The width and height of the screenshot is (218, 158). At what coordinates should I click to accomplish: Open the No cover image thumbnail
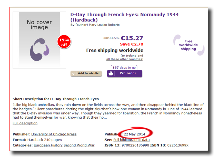click(39, 40)
